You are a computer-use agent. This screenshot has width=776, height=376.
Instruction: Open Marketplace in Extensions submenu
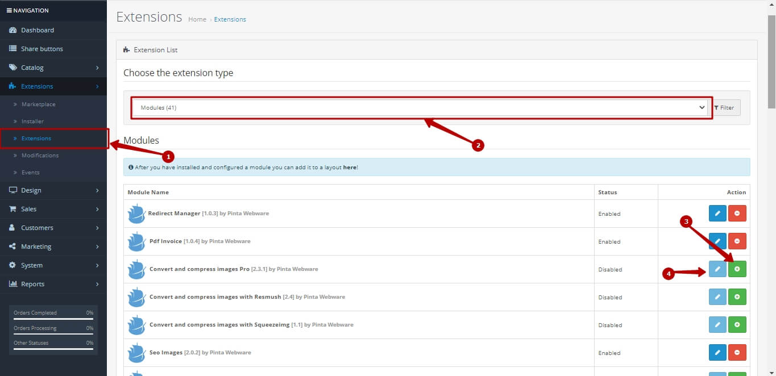[x=38, y=105]
